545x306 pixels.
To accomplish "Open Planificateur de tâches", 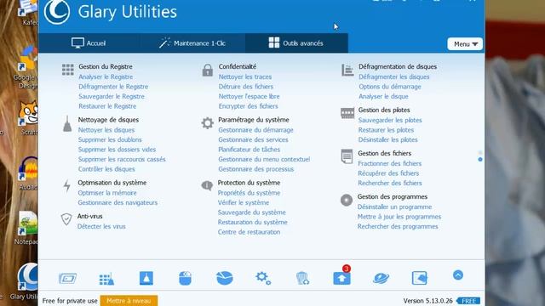I will [250, 150].
